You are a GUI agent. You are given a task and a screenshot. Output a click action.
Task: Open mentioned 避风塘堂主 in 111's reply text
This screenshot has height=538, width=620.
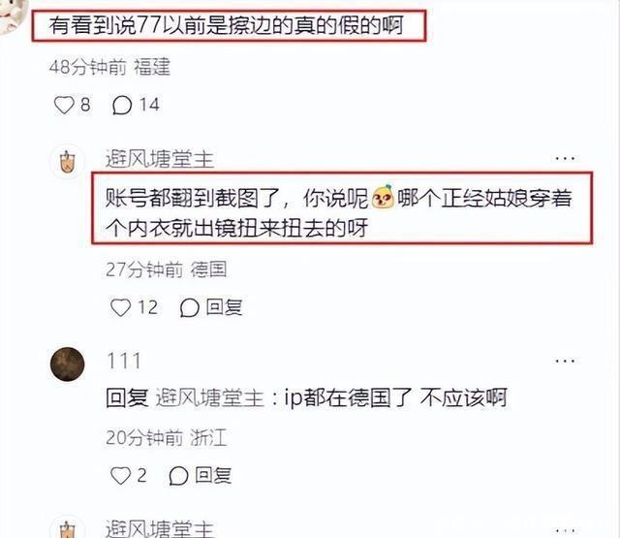209,398
